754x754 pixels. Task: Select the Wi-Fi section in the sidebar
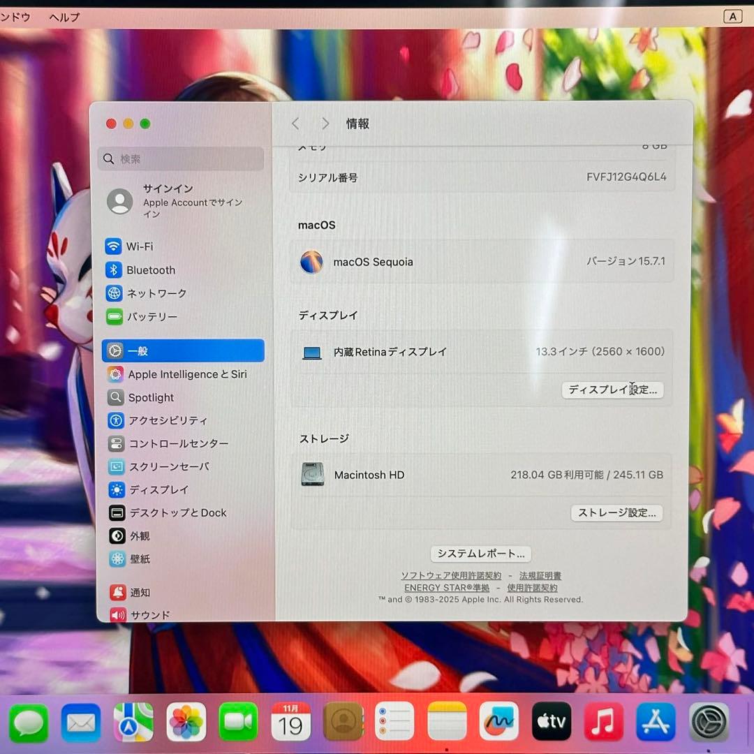(x=140, y=246)
